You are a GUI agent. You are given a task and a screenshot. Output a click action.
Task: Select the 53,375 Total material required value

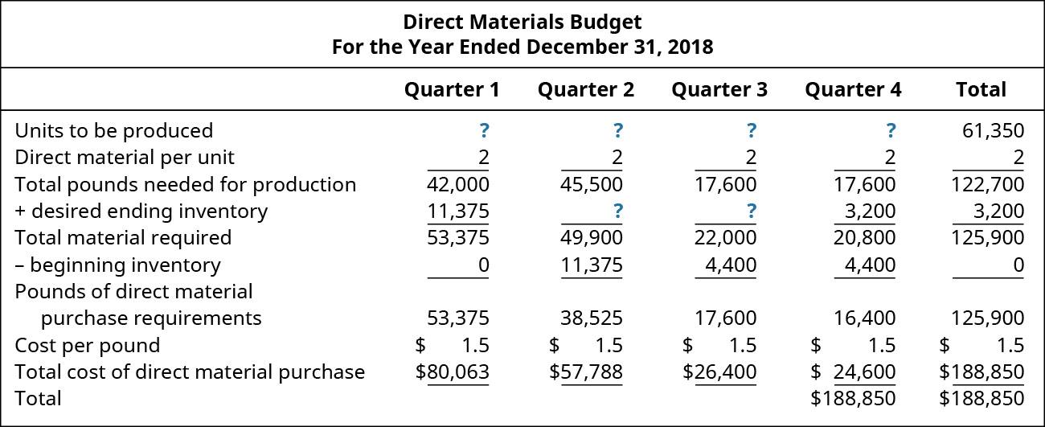458,238
